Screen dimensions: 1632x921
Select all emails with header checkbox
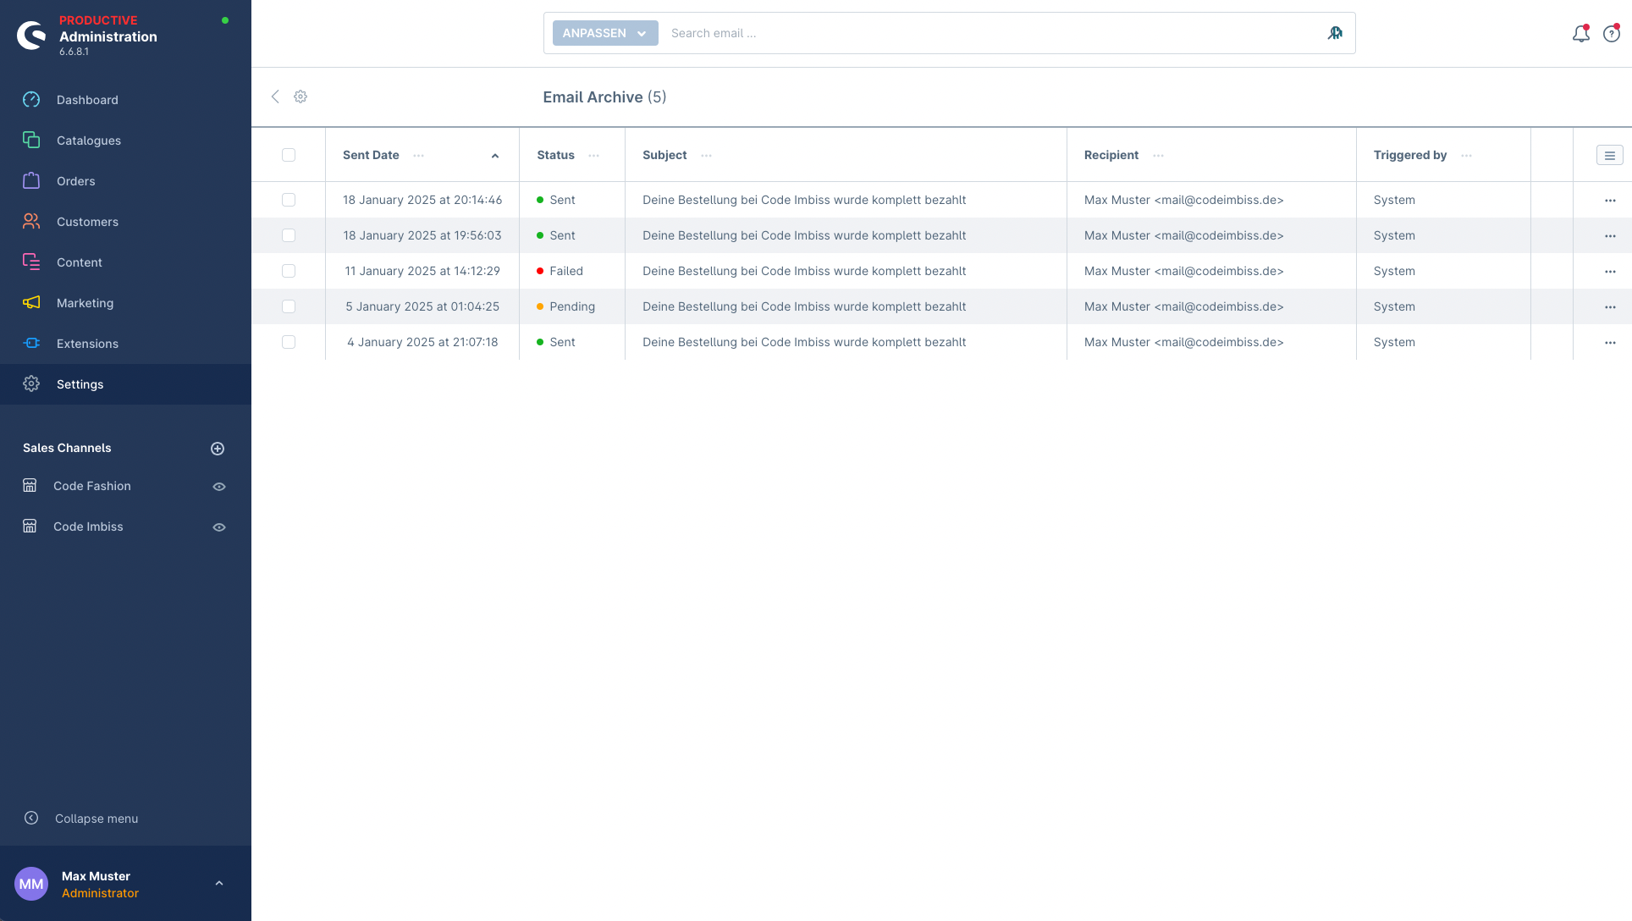click(x=289, y=155)
